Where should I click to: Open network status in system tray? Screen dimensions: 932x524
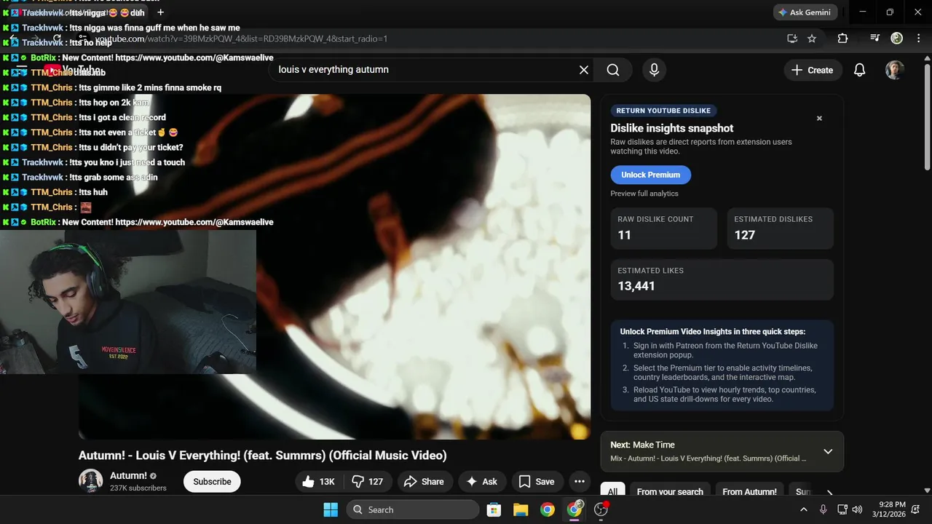click(842, 509)
